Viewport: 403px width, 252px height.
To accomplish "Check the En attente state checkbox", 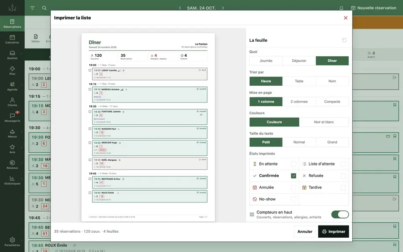I will [x=293, y=164].
